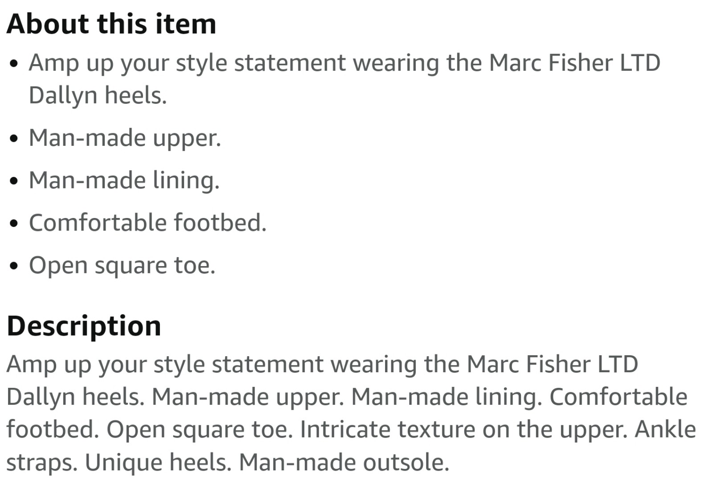This screenshot has height=493, width=713.
Task: Select the "Man-made lining." bullet item text
Action: click(124, 181)
